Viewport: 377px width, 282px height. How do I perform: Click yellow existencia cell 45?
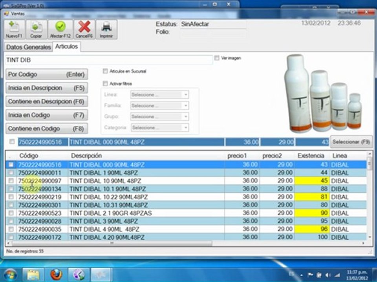point(312,181)
